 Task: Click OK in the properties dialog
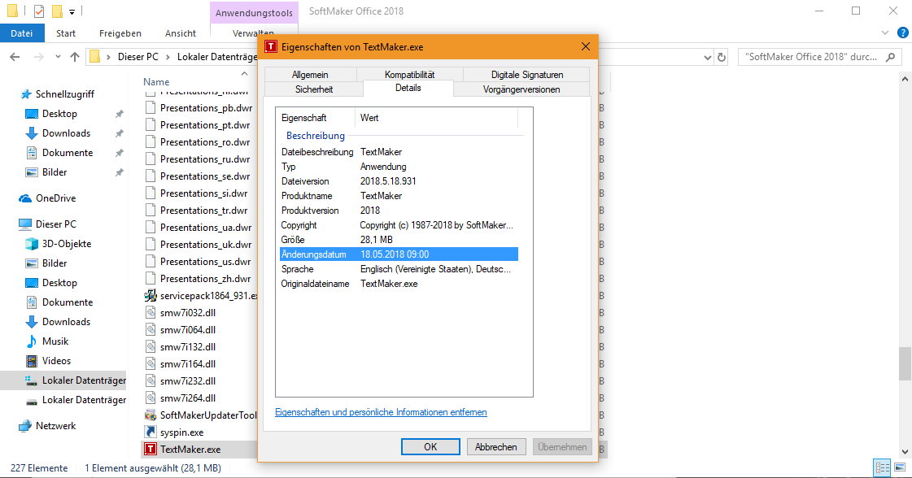[430, 446]
